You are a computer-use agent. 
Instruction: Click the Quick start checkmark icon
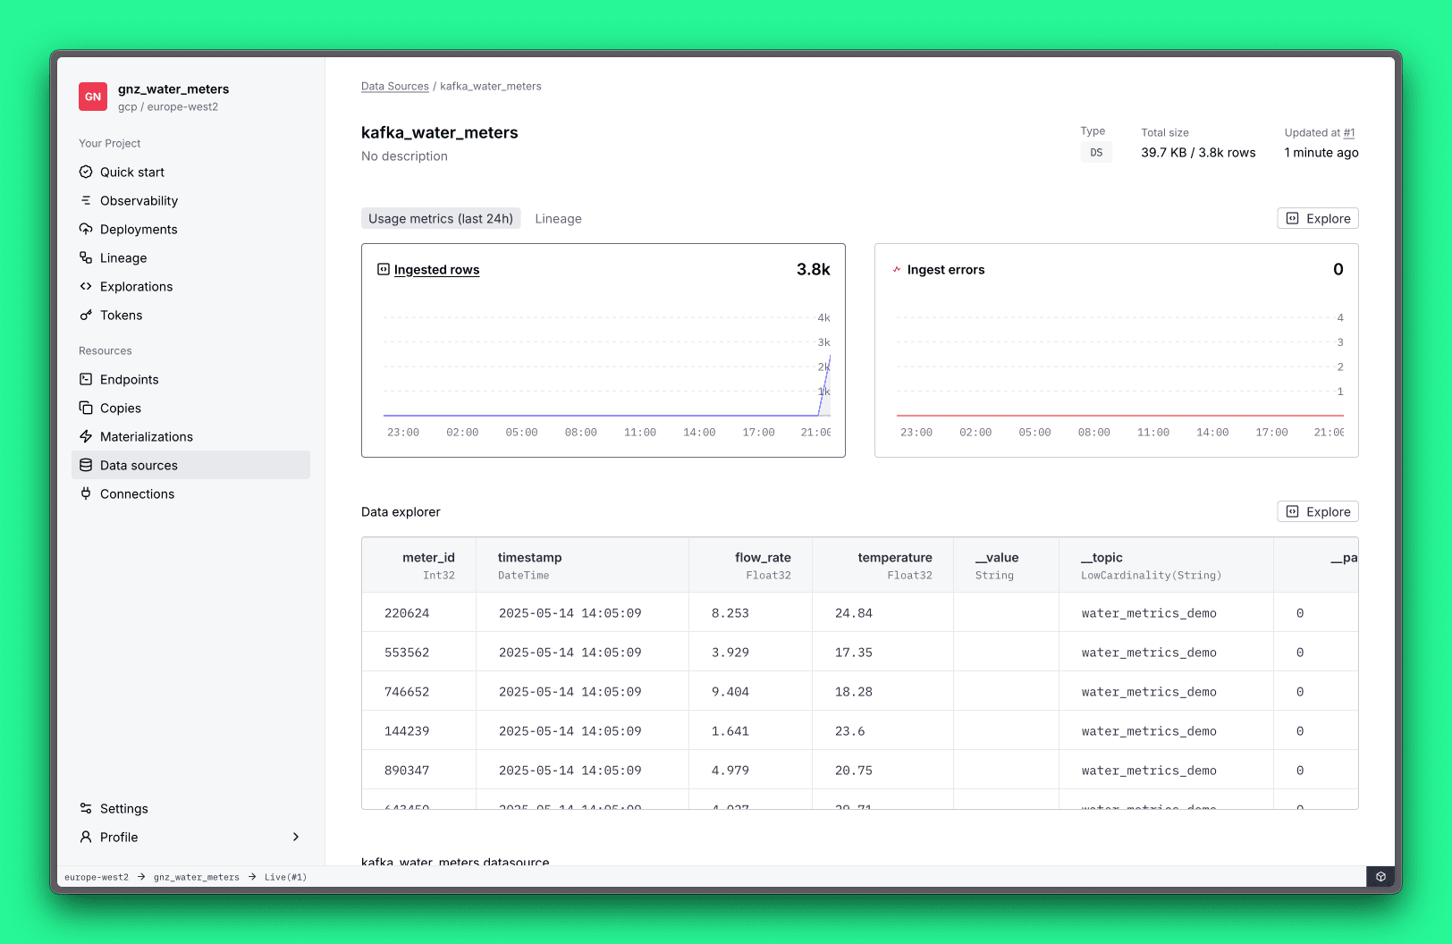86,172
